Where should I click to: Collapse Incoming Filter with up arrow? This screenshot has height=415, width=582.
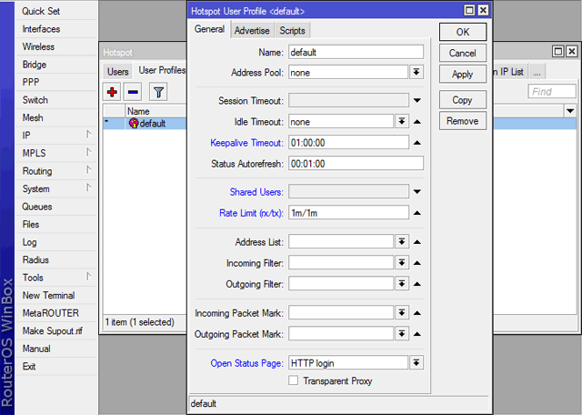(x=417, y=263)
